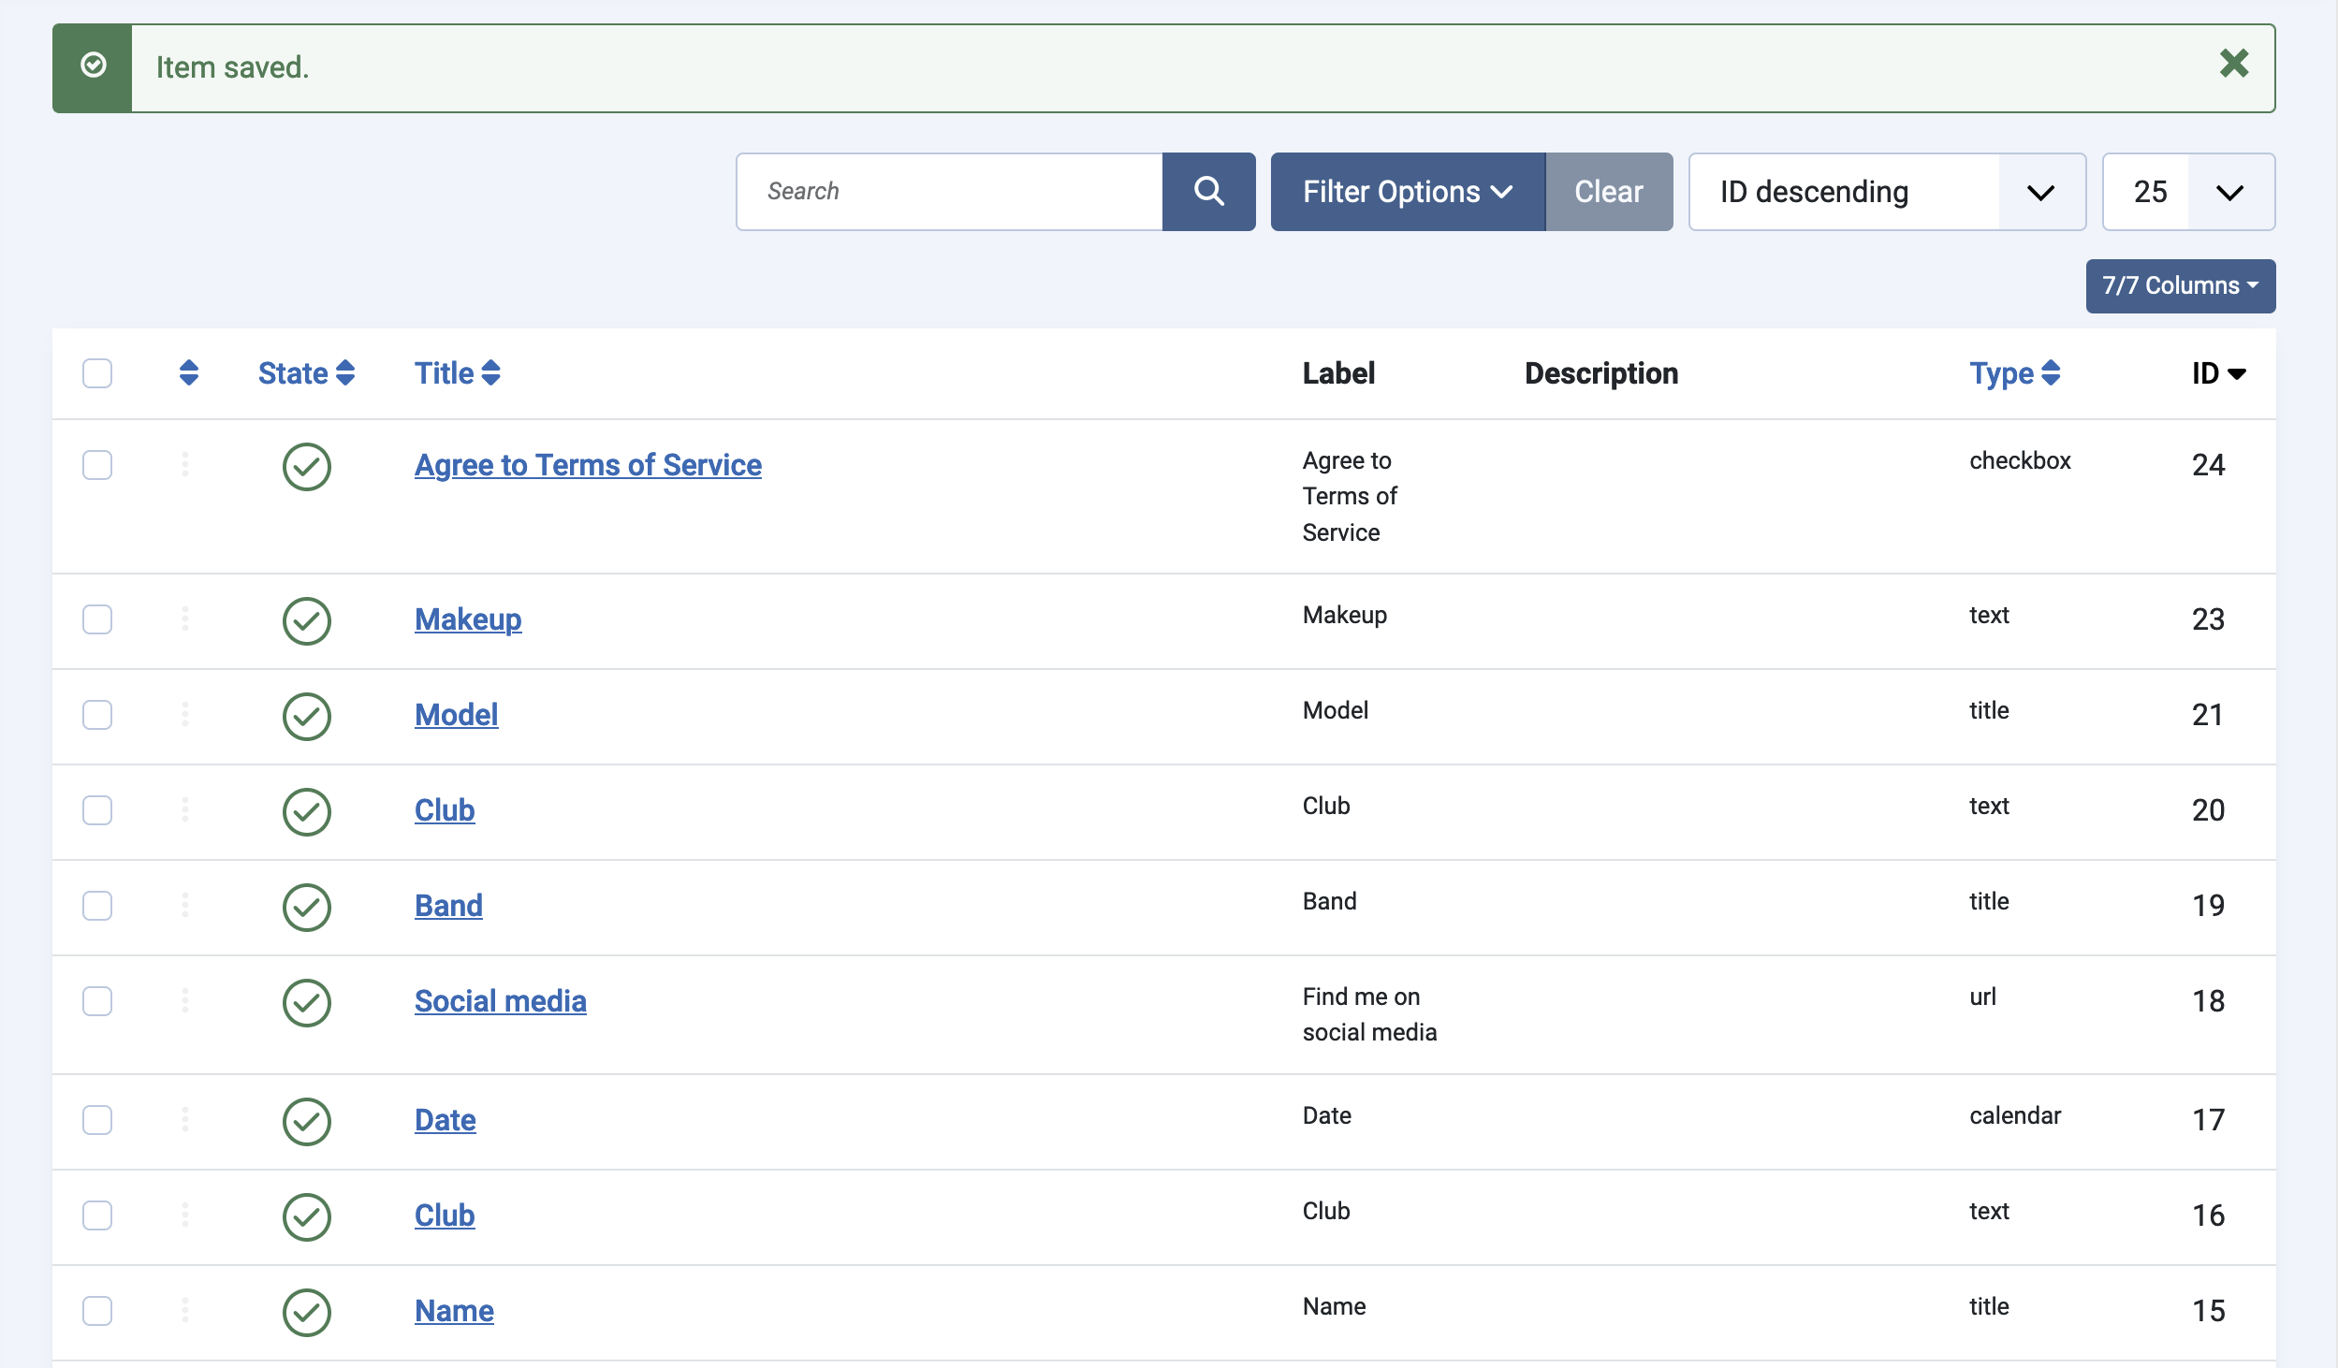
Task: Check the Makeup row checkbox
Action: pos(97,619)
